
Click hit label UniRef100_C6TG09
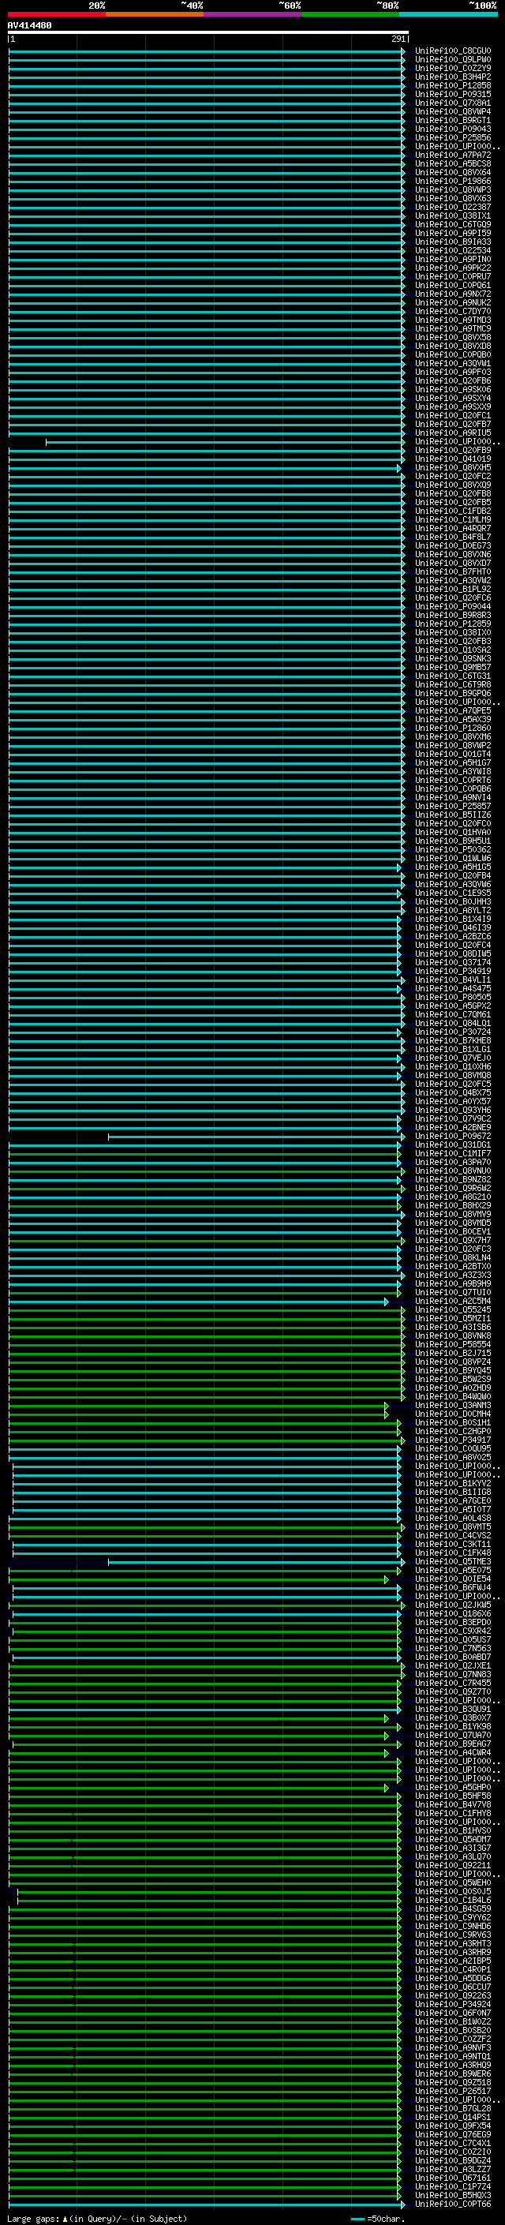tap(453, 225)
